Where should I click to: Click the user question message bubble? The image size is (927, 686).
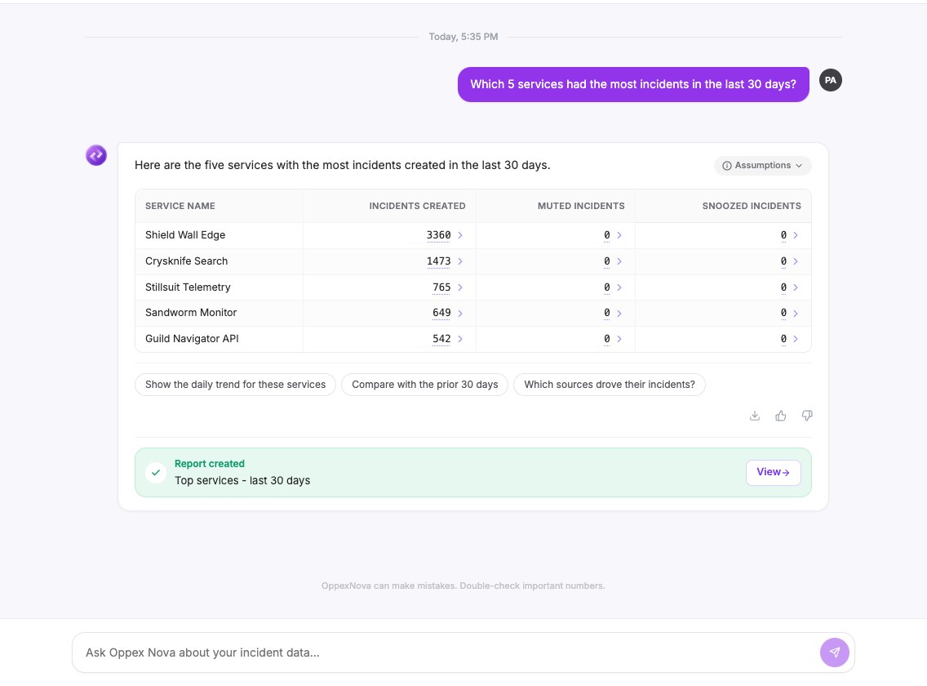click(x=633, y=84)
